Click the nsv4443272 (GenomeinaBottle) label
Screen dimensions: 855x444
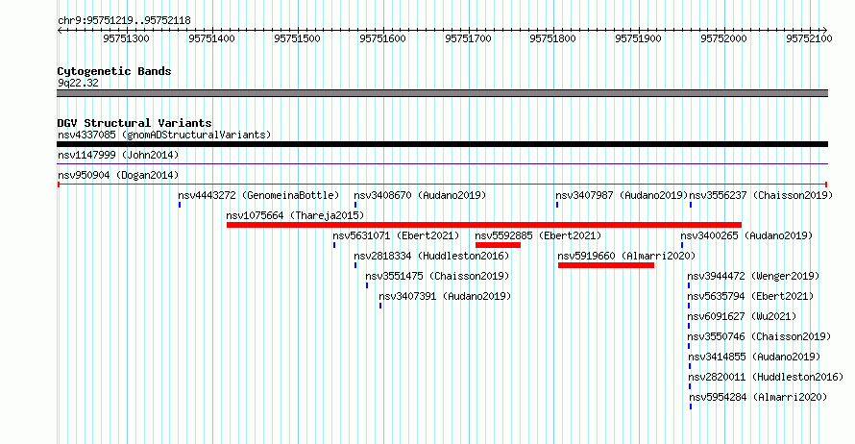(258, 195)
